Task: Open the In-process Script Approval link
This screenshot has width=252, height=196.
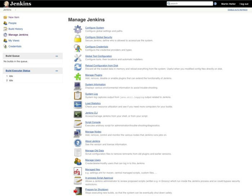Action: [99, 178]
